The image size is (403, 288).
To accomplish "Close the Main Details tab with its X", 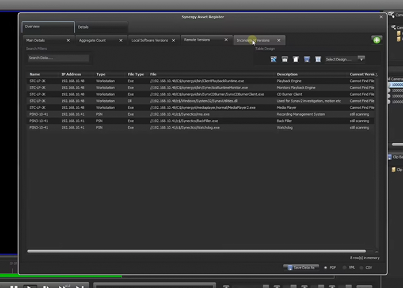I will [x=68, y=40].
